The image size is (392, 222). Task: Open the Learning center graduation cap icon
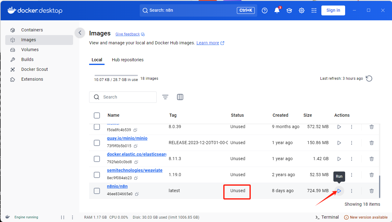point(289,10)
